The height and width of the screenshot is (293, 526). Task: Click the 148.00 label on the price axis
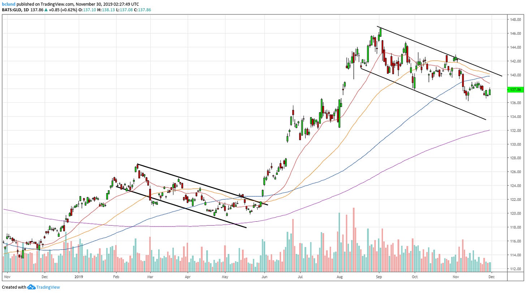(x=515, y=19)
